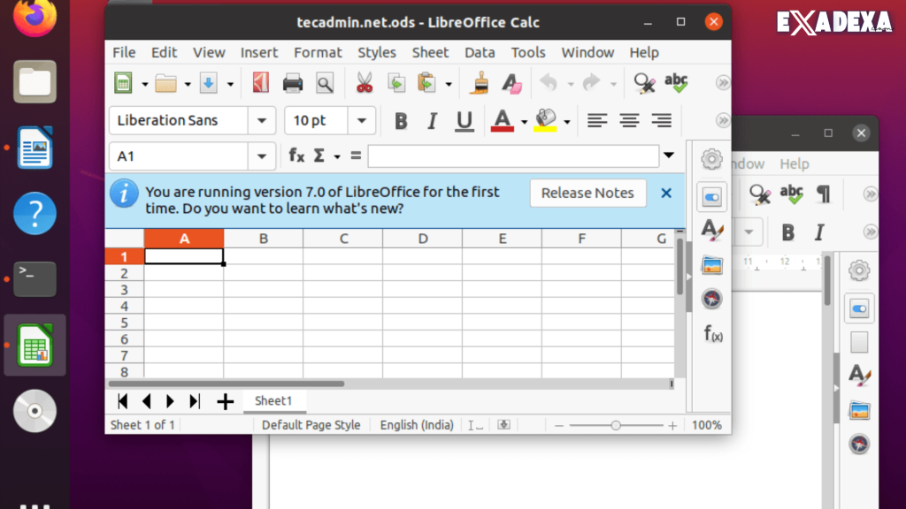Expand the font color dropdown arrow
The width and height of the screenshot is (906, 509).
pyautogui.click(x=524, y=121)
